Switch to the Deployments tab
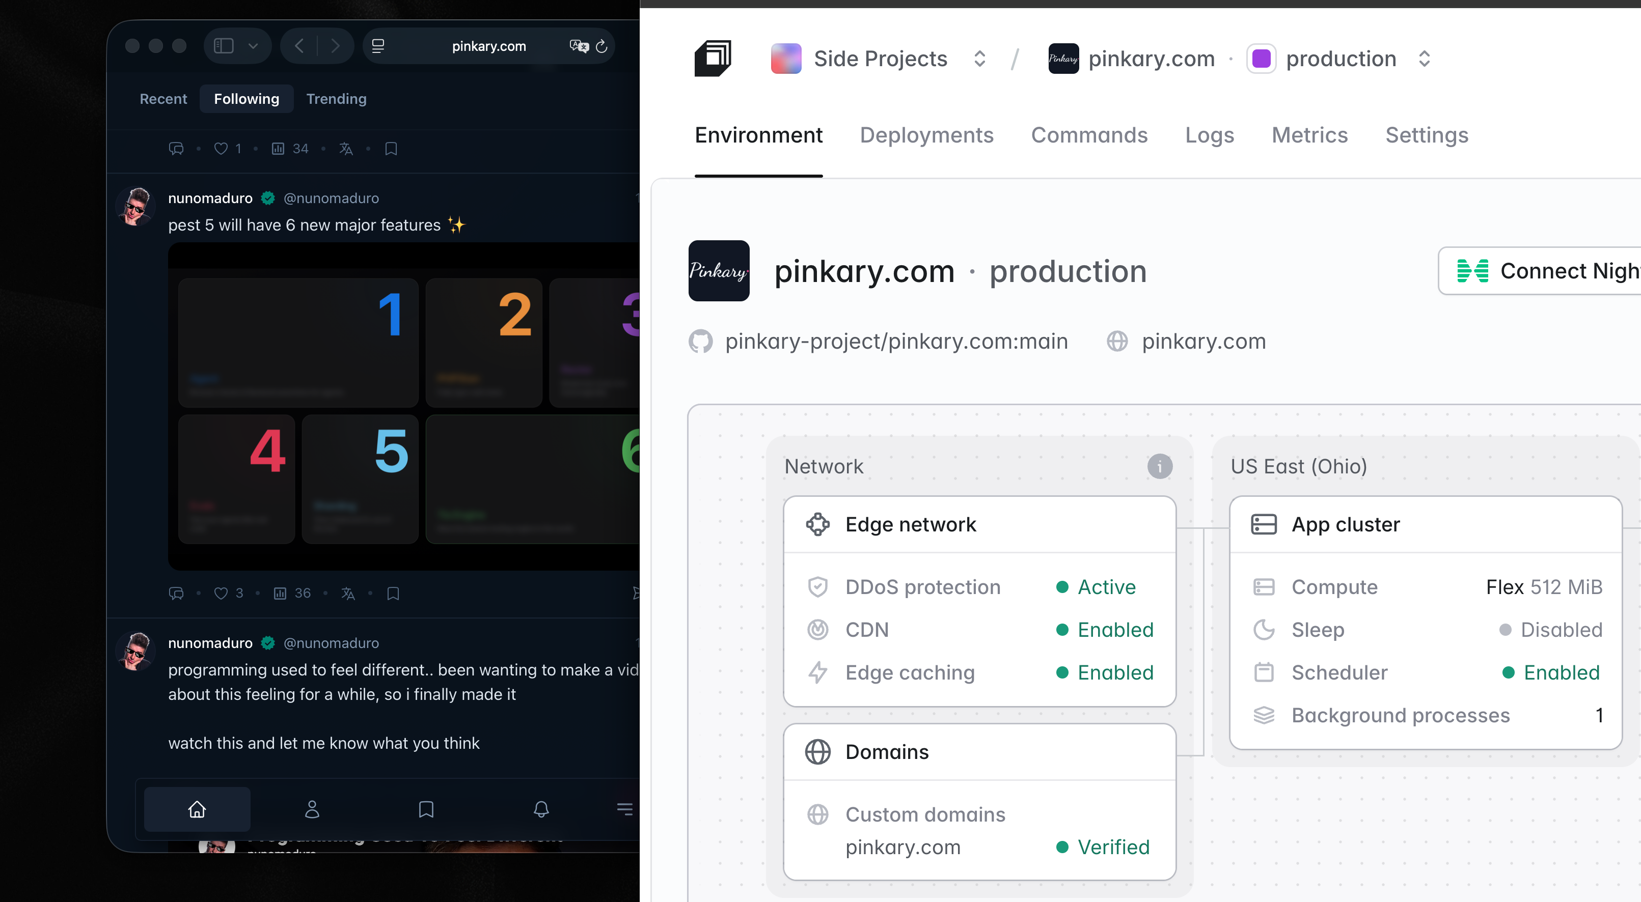 click(926, 135)
